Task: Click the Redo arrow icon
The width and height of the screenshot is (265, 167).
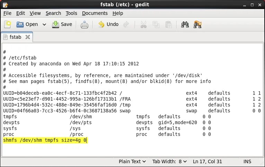Action: (x=126, y=25)
